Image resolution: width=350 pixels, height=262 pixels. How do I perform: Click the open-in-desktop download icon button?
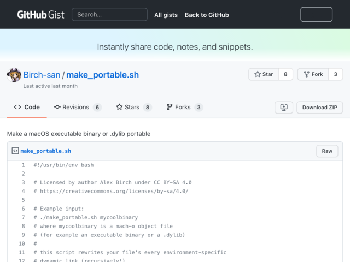tap(284, 108)
